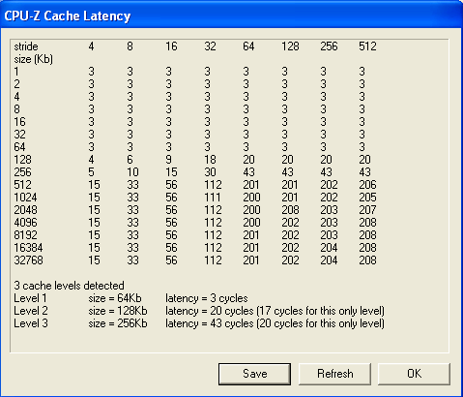Click the Save button
This screenshot has height=397, width=463.
[254, 374]
